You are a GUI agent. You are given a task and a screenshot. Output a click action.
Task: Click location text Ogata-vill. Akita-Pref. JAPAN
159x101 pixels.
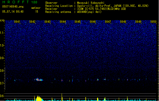tap(99, 6)
